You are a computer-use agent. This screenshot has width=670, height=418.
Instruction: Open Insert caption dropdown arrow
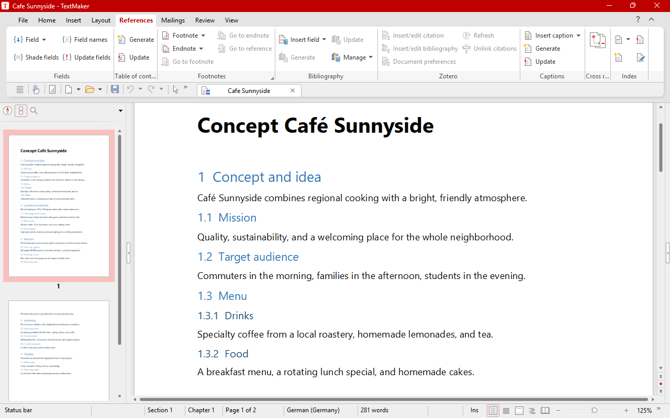click(x=578, y=36)
